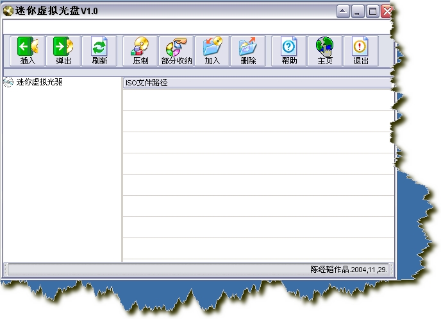
Task: Click the 删除 (Delete) folder icon
Action: (x=248, y=51)
